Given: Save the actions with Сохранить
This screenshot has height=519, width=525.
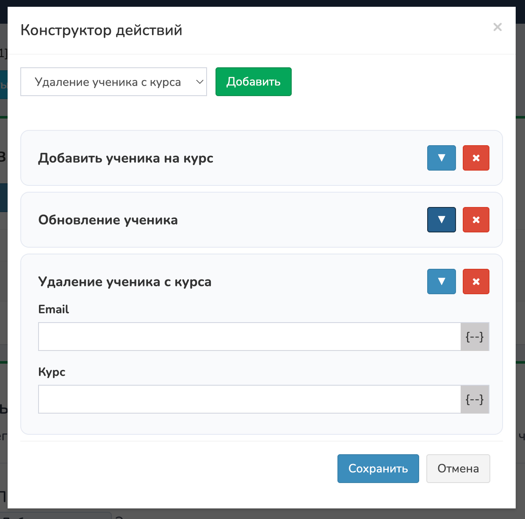Looking at the screenshot, I should (378, 469).
